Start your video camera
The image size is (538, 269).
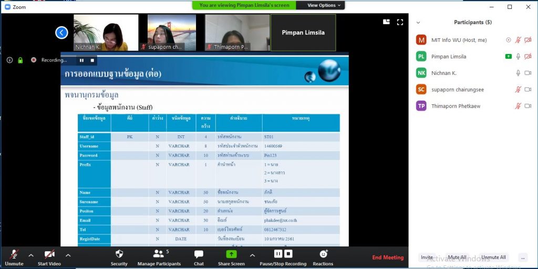point(49,254)
